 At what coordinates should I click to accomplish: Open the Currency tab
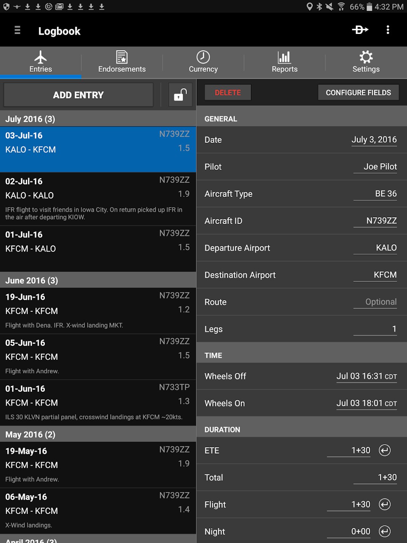click(203, 62)
